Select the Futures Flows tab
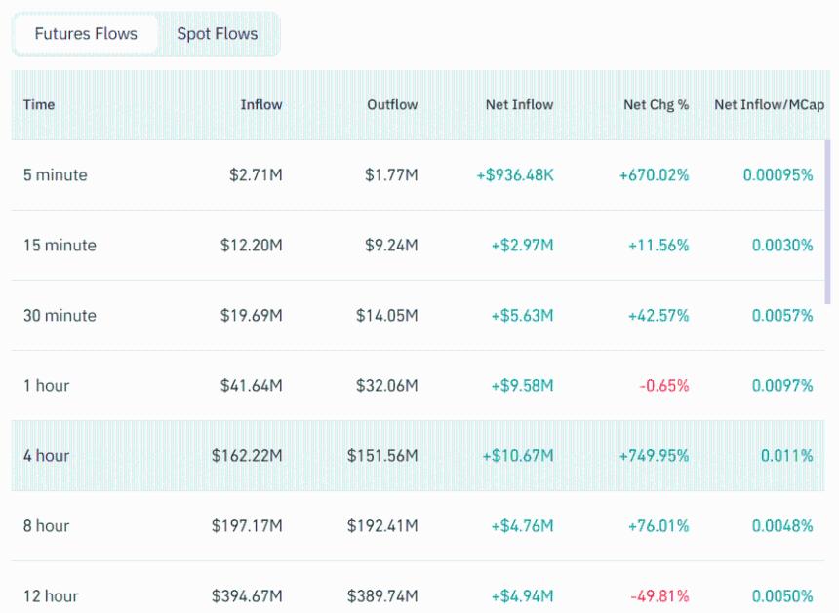 point(87,32)
